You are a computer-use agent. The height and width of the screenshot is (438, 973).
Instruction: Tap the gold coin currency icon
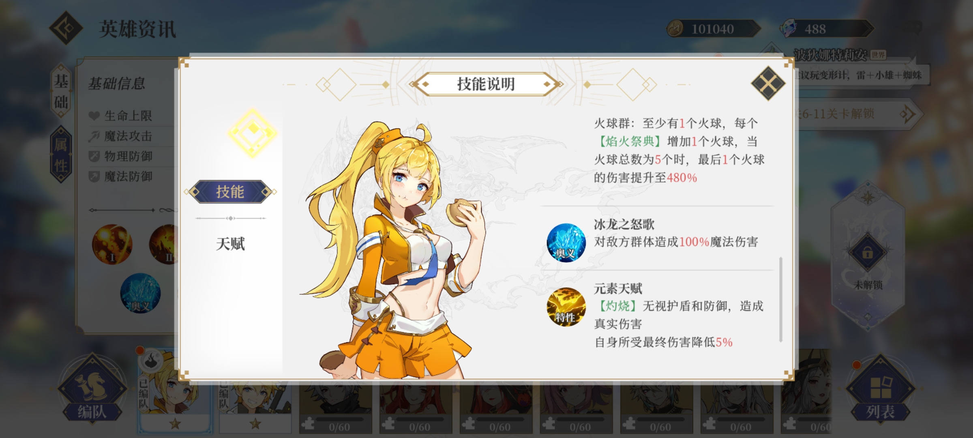point(675,29)
